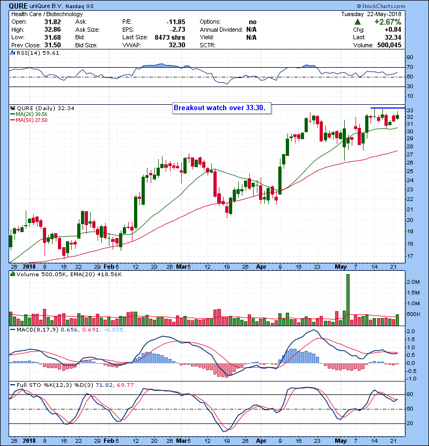Click the green up-triangle beside +2.67%
This screenshot has height=446, width=429.
[358, 22]
